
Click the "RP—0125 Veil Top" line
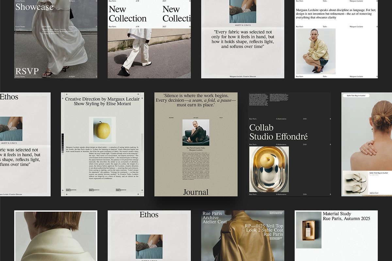click(x=264, y=226)
